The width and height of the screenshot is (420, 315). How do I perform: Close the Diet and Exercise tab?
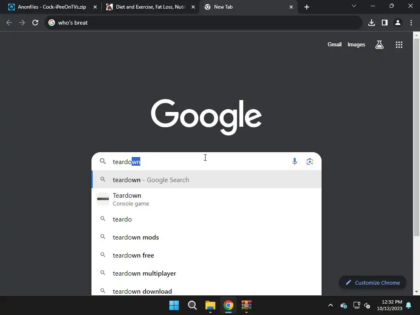click(x=193, y=7)
